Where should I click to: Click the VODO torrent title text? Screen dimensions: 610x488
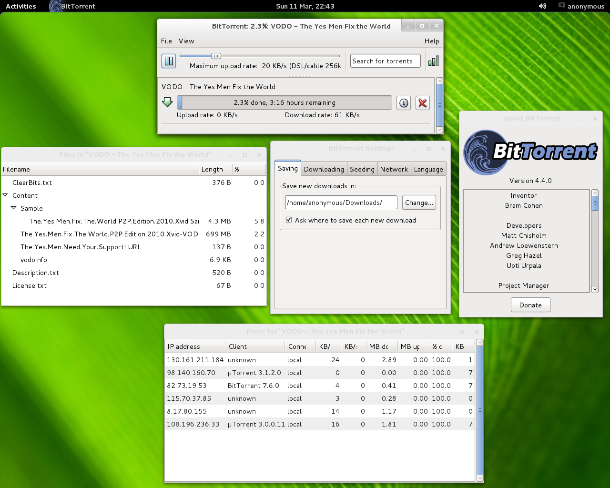(x=218, y=87)
